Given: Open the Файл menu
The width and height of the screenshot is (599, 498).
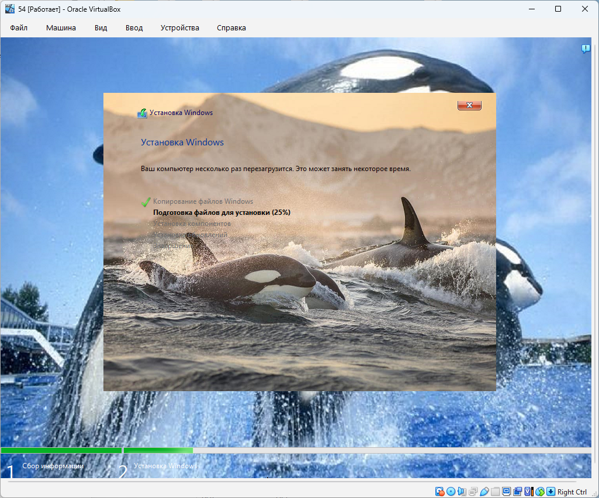Looking at the screenshot, I should [x=19, y=27].
